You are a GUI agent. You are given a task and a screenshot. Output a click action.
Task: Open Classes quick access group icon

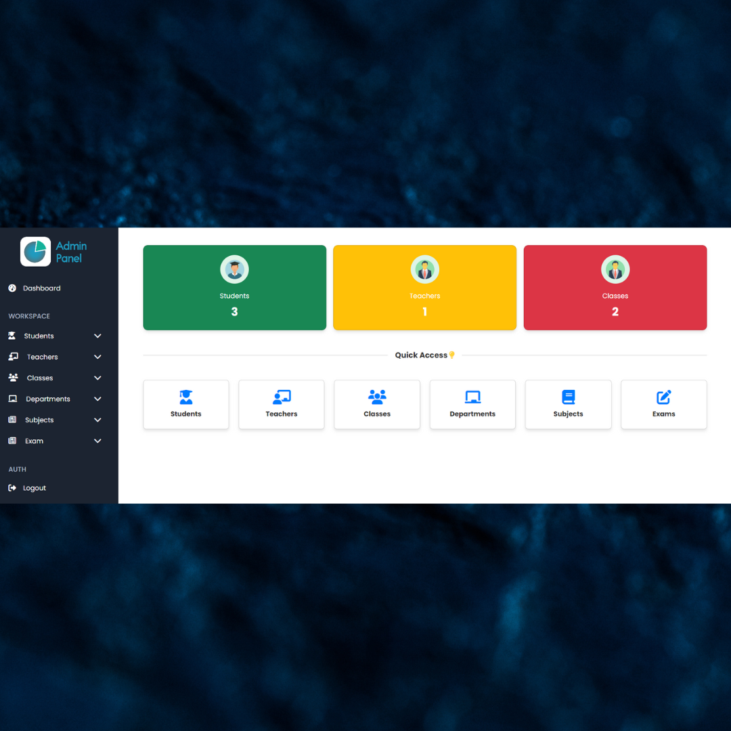377,397
